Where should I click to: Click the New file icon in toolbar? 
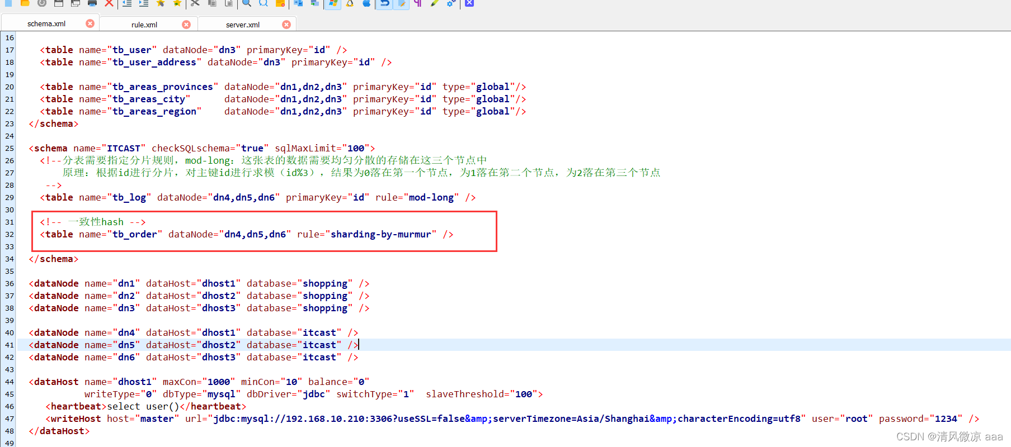pyautogui.click(x=8, y=3)
